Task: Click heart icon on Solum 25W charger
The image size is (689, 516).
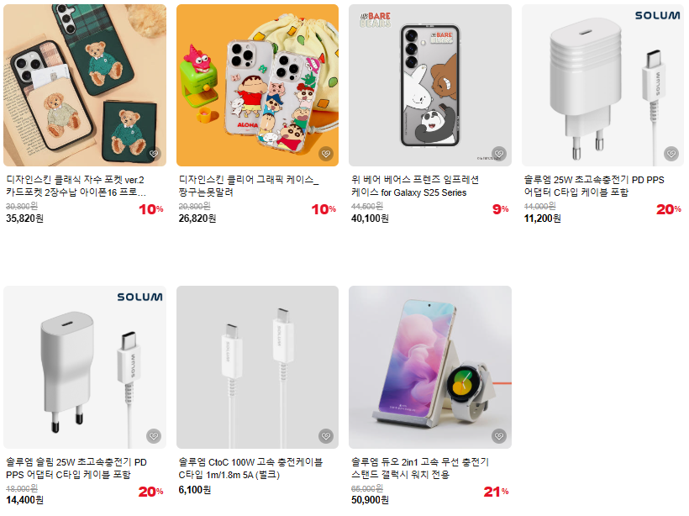Action: 671,154
